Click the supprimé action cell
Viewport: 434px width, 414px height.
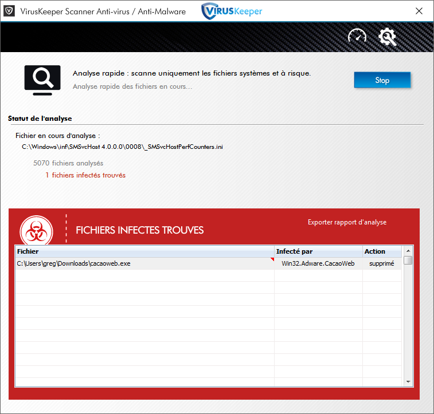[x=381, y=263]
